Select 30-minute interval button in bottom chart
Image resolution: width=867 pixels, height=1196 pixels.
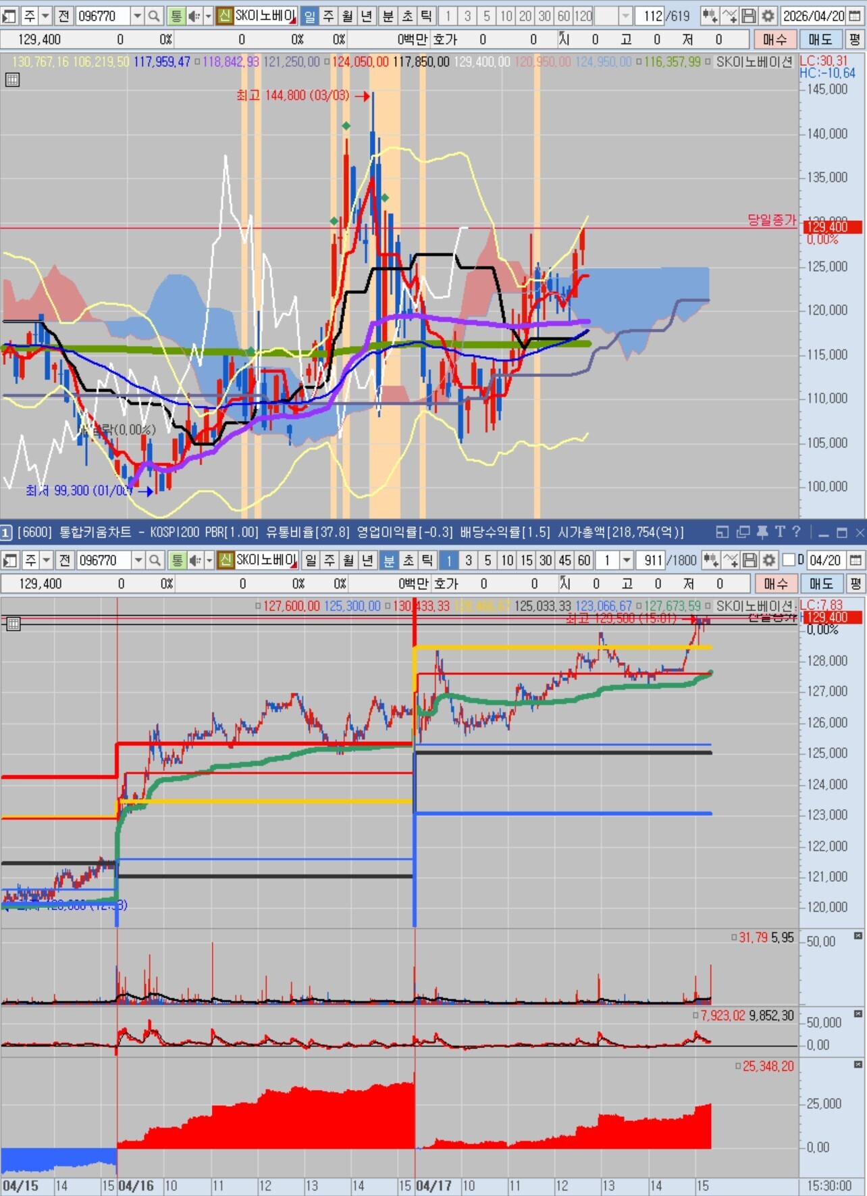tap(546, 560)
